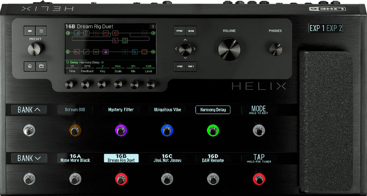Select the dimmed looper block near path 1 output
Viewport: 367px width, 196px height.
coord(144,33)
